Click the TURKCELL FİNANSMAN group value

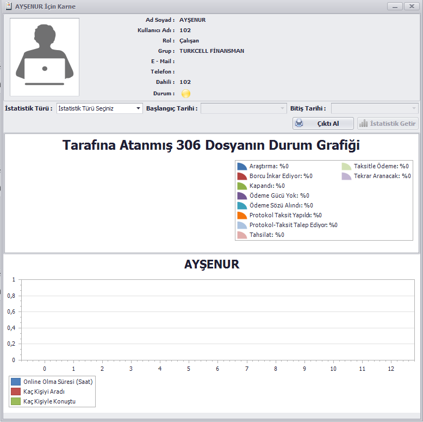pyautogui.click(x=211, y=51)
